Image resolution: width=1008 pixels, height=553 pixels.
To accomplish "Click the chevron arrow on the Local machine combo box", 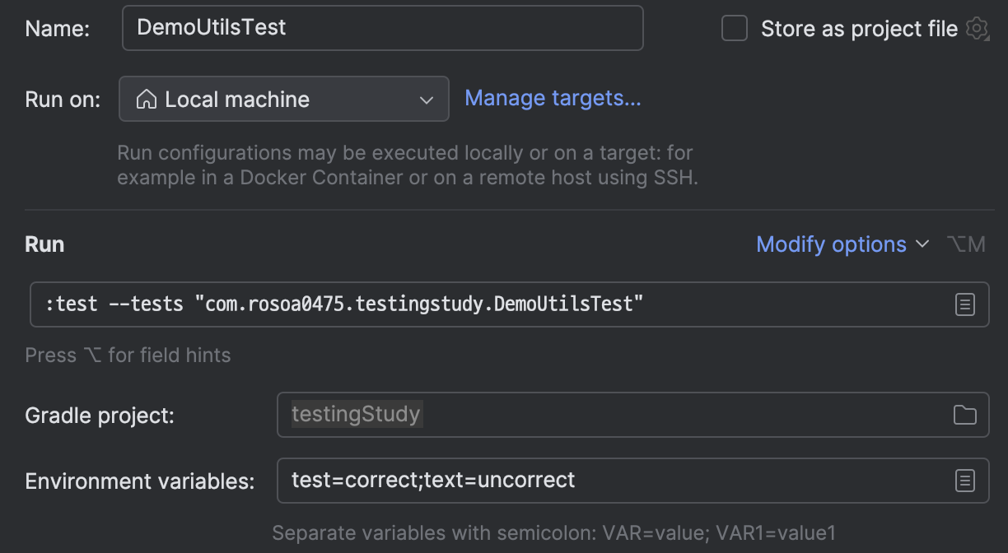I will pyautogui.click(x=427, y=100).
